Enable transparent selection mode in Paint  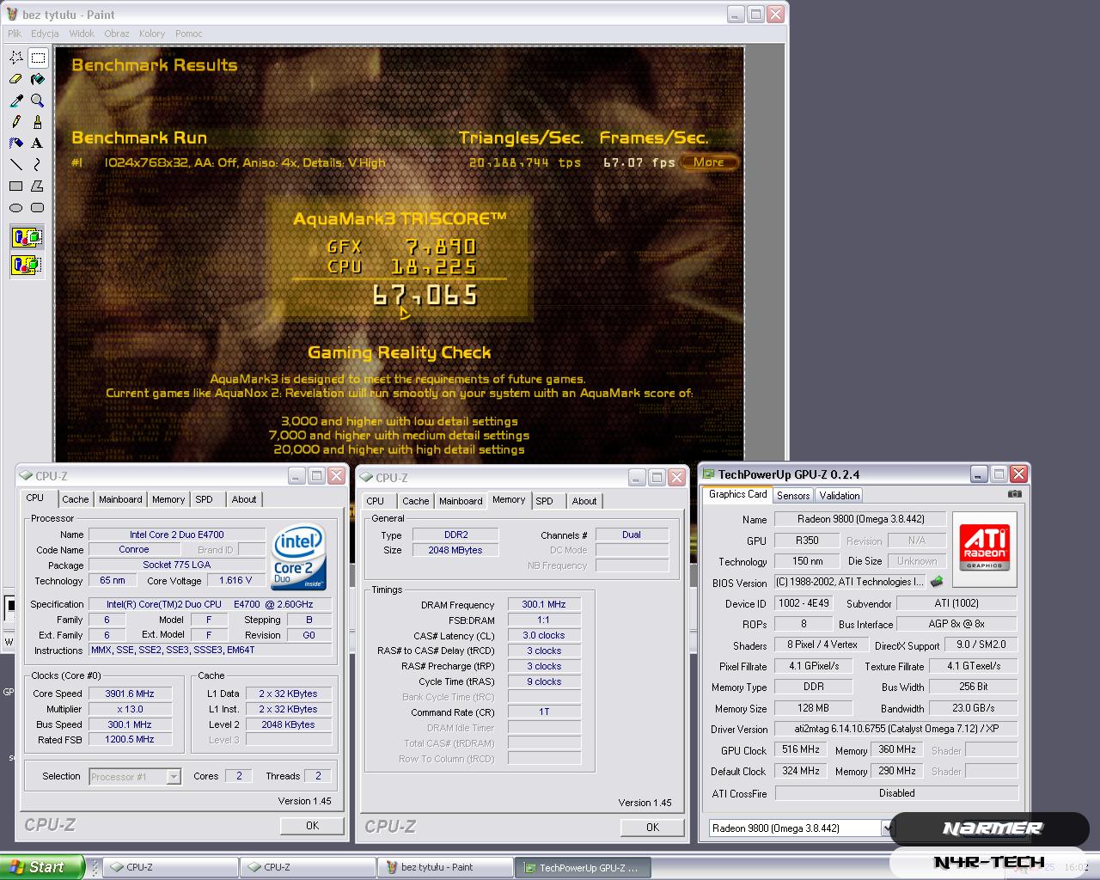pyautogui.click(x=27, y=265)
